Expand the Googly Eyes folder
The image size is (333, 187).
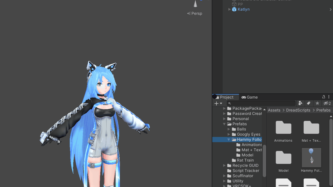(229, 134)
